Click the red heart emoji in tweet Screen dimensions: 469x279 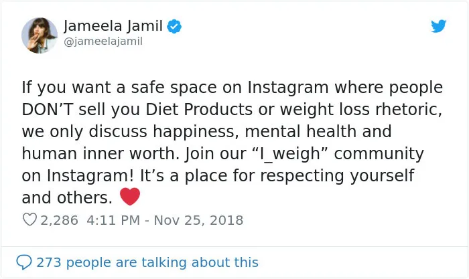(x=130, y=196)
